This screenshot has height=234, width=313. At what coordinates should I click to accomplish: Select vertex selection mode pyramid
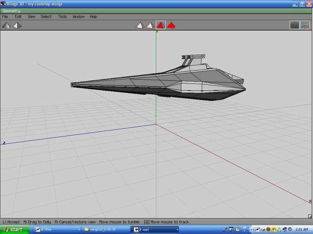pos(140,25)
